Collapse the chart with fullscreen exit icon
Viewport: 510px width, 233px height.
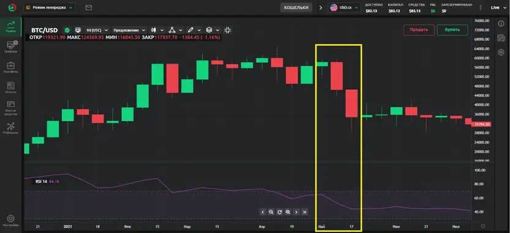pyautogui.click(x=228, y=30)
